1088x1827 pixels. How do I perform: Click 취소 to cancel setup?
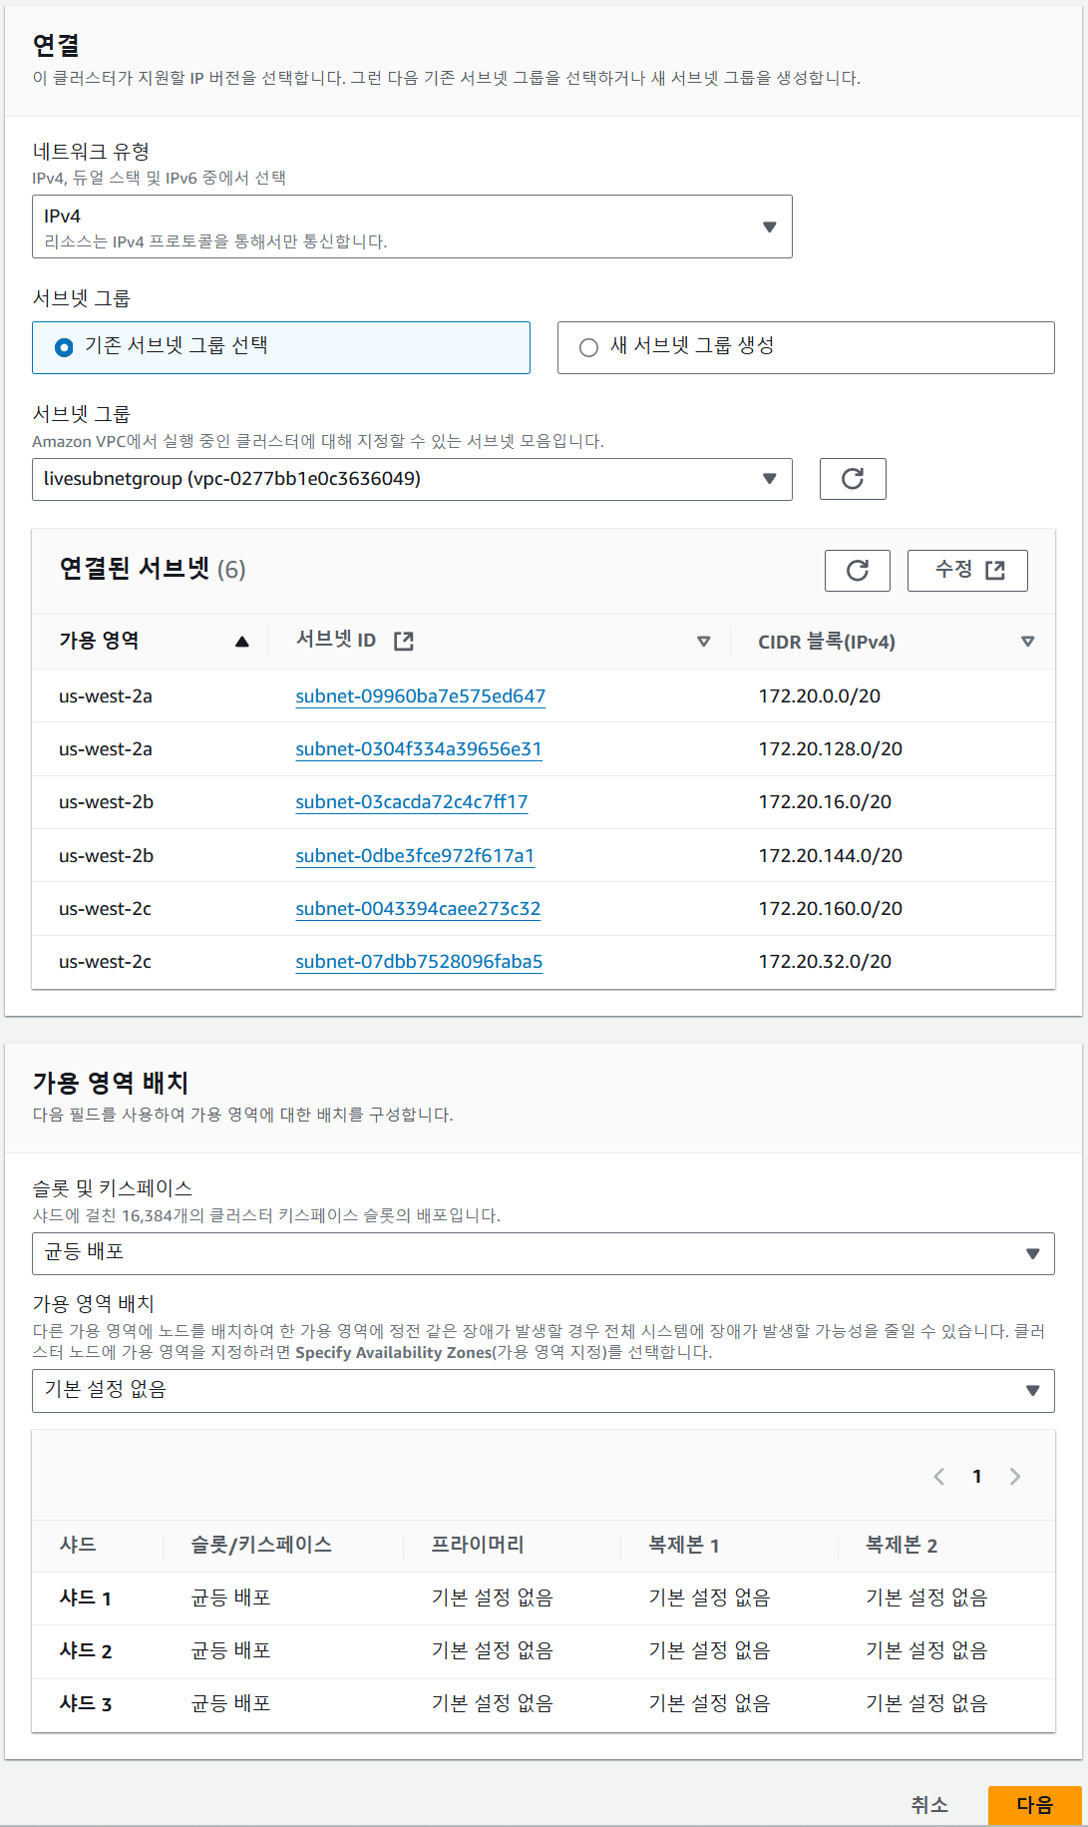pos(929,1805)
